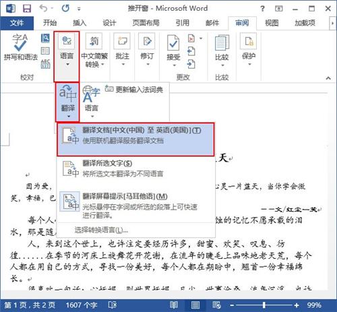Open the Thesaurus book icon in Proofing
This screenshot has height=312, width=337.
45,51
